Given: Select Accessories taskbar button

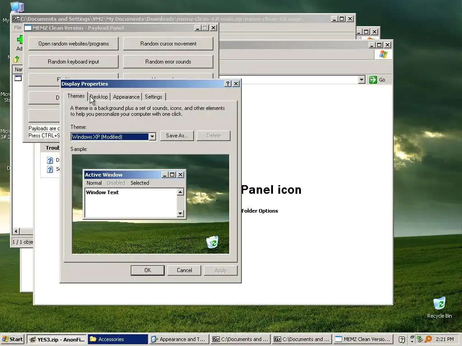Looking at the screenshot, I should click(x=118, y=339).
